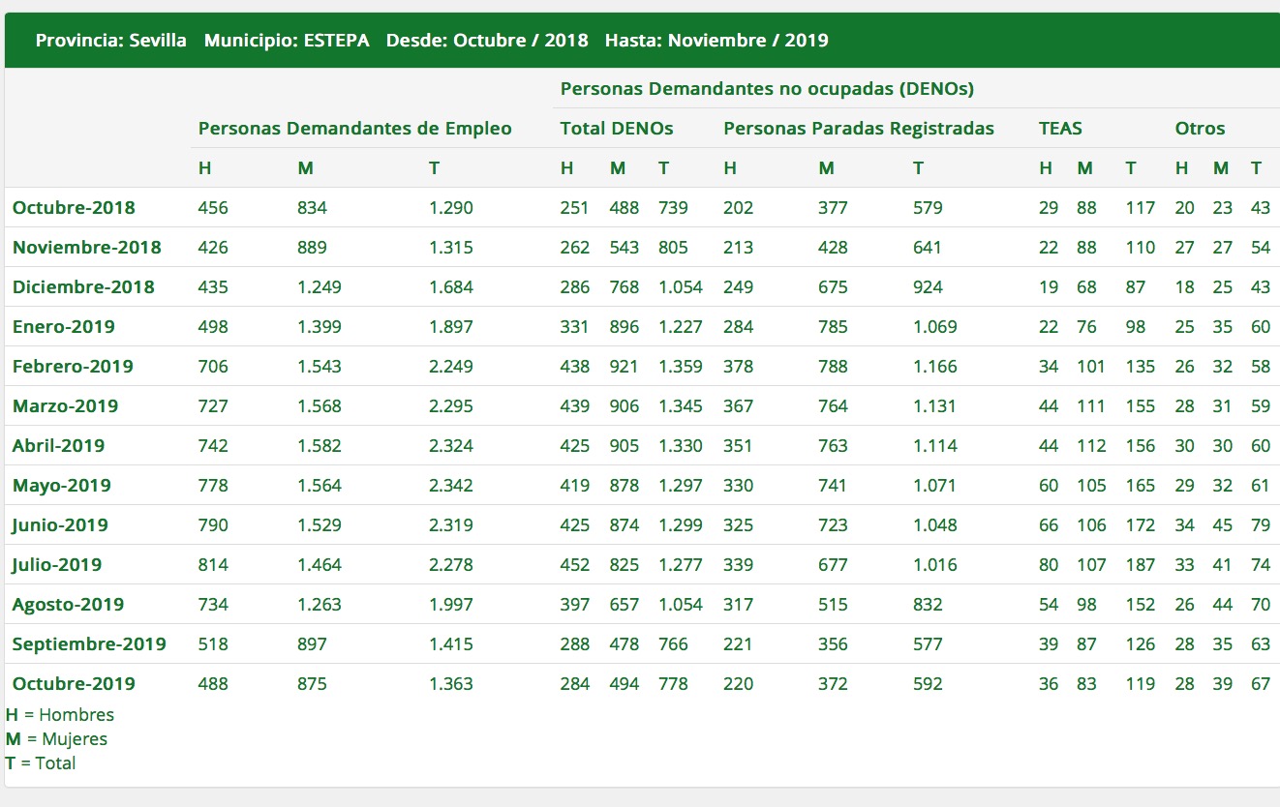1280x807 pixels.
Task: Select the Marzo-2019 row label
Action: click(x=67, y=405)
